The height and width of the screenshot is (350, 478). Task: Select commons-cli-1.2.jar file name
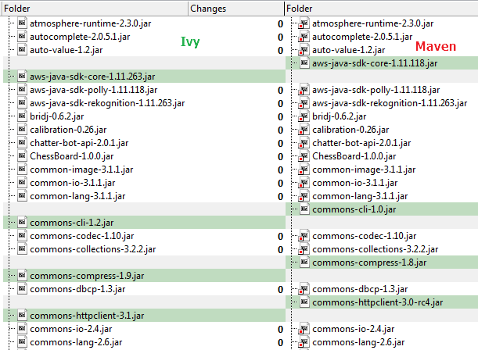72,223
